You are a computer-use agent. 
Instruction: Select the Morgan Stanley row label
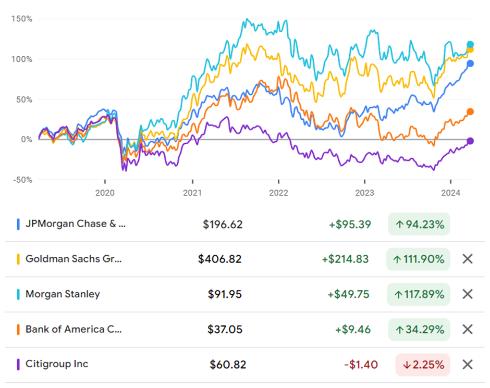pos(63,294)
